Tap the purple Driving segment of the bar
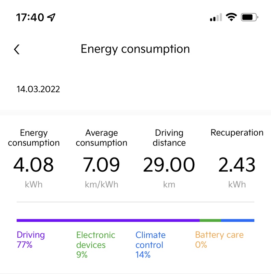 coord(108,221)
